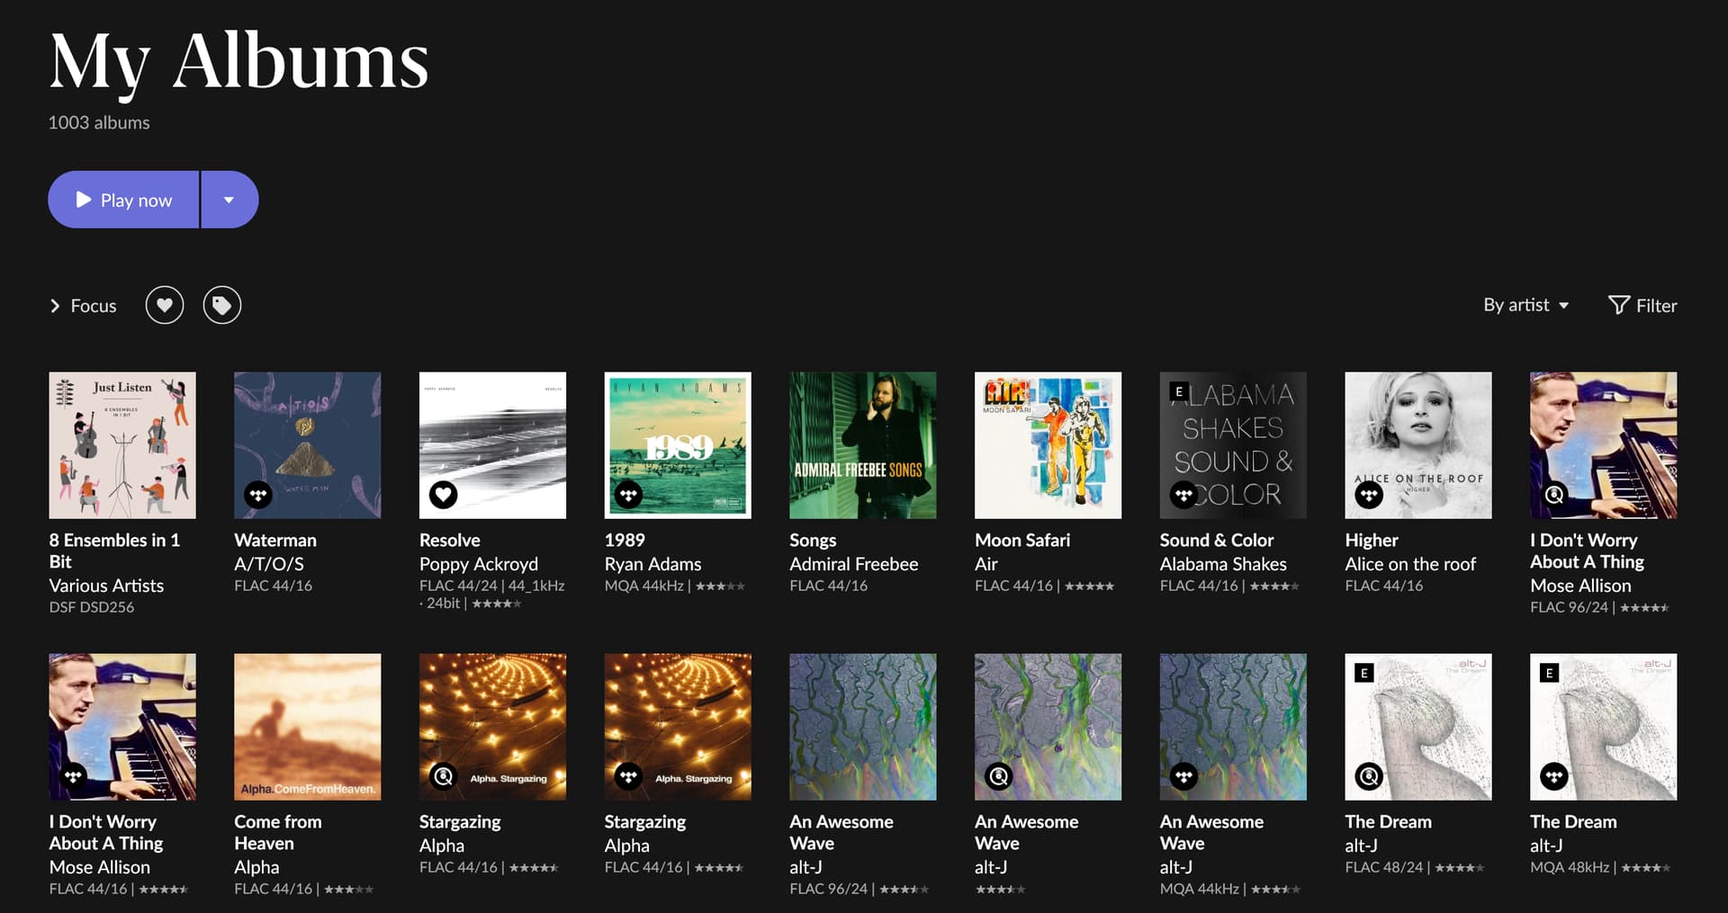This screenshot has width=1728, height=913.
Task: Open the Admiral Freebee Songs cover
Action: click(863, 445)
